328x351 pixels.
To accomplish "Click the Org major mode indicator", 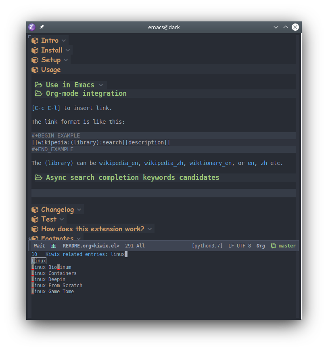I will [x=261, y=246].
